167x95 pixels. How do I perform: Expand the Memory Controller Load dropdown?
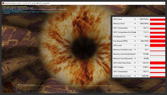point(135,50)
